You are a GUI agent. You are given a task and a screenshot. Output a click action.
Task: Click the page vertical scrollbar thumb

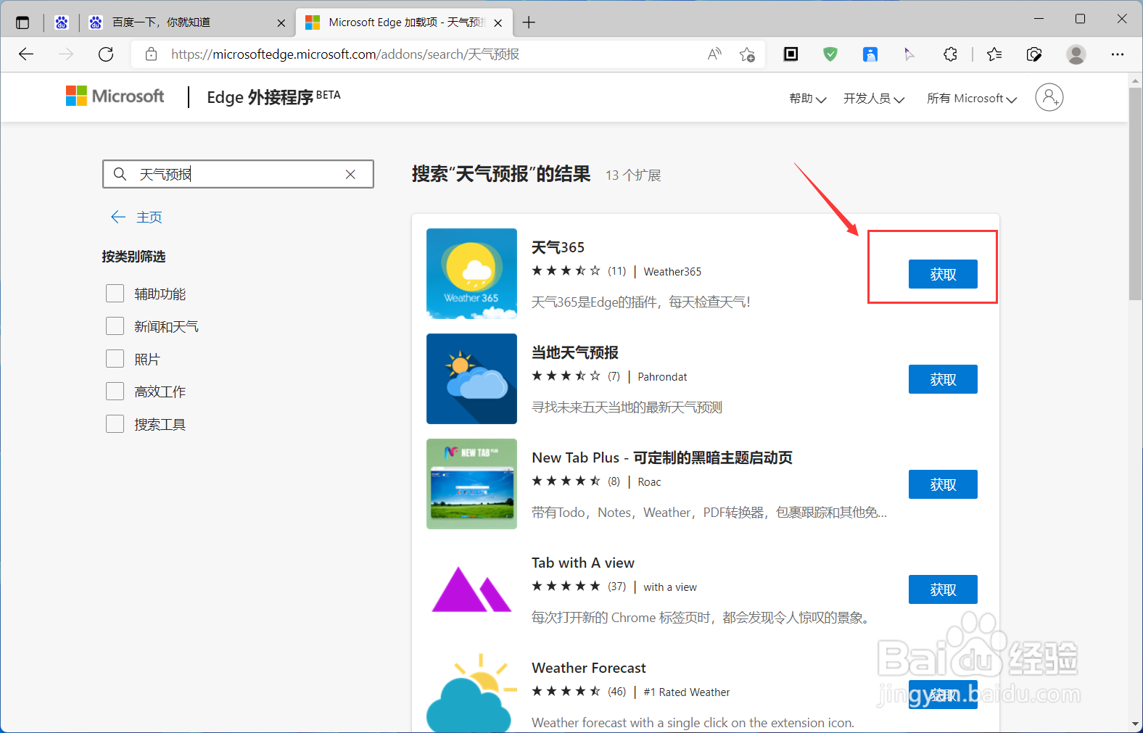(x=1135, y=194)
